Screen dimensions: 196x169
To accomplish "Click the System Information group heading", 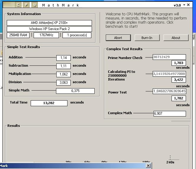I will pos(24,14).
